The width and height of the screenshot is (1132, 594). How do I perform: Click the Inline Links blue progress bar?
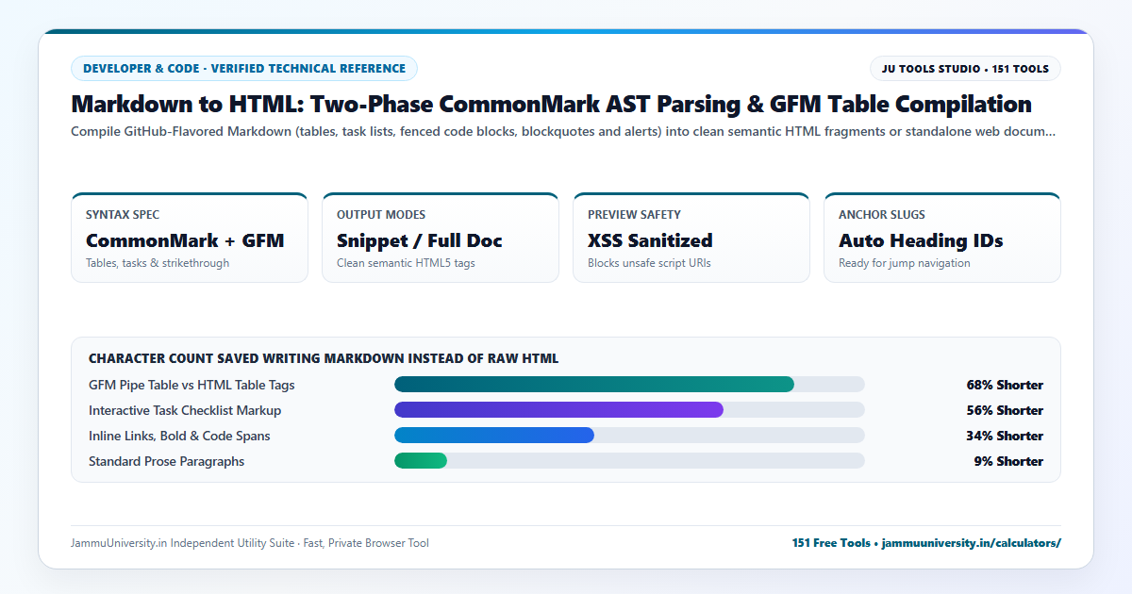click(x=494, y=435)
